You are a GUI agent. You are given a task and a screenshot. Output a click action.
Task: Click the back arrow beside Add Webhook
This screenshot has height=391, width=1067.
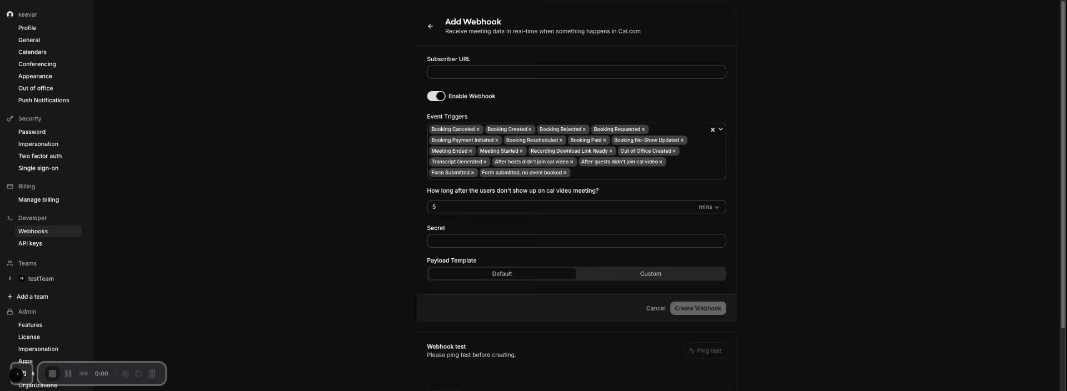coord(431,26)
